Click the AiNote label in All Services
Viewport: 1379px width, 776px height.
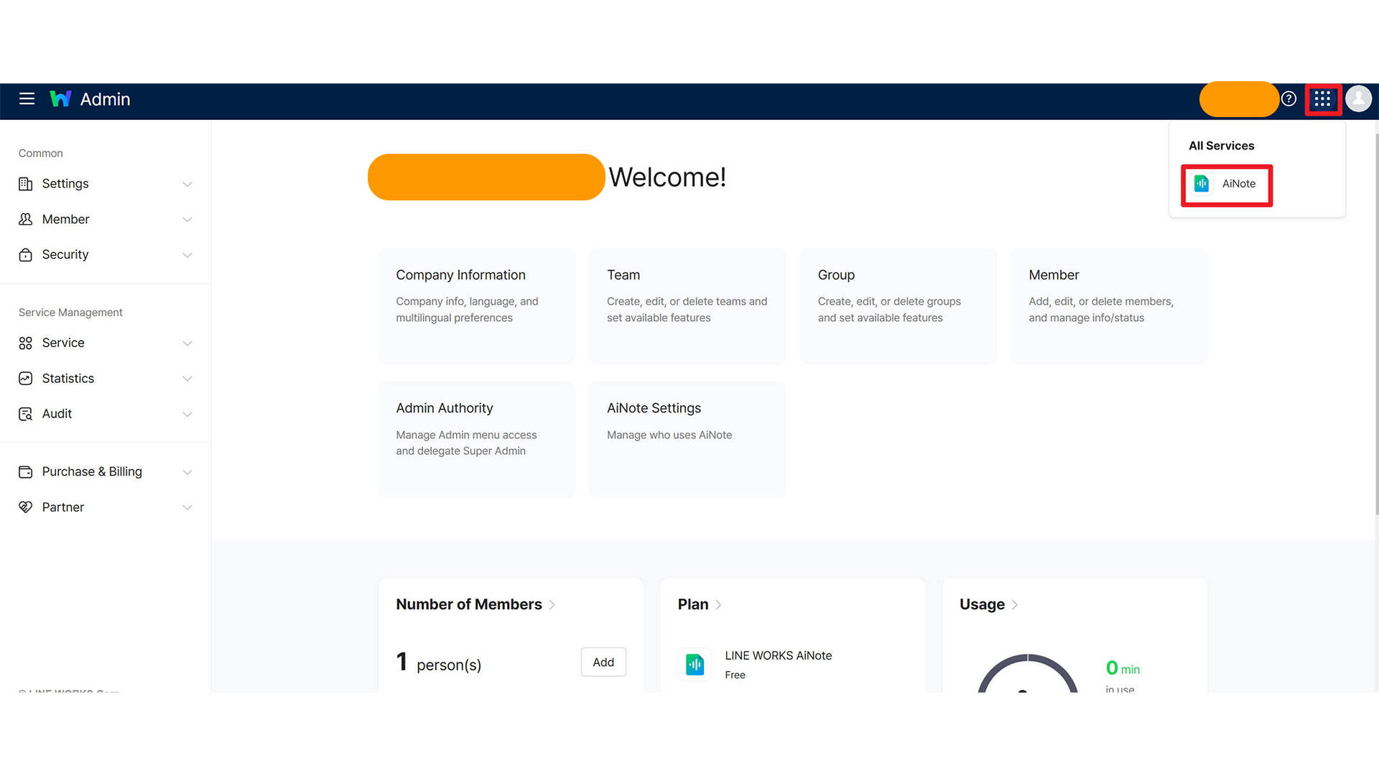click(1239, 184)
